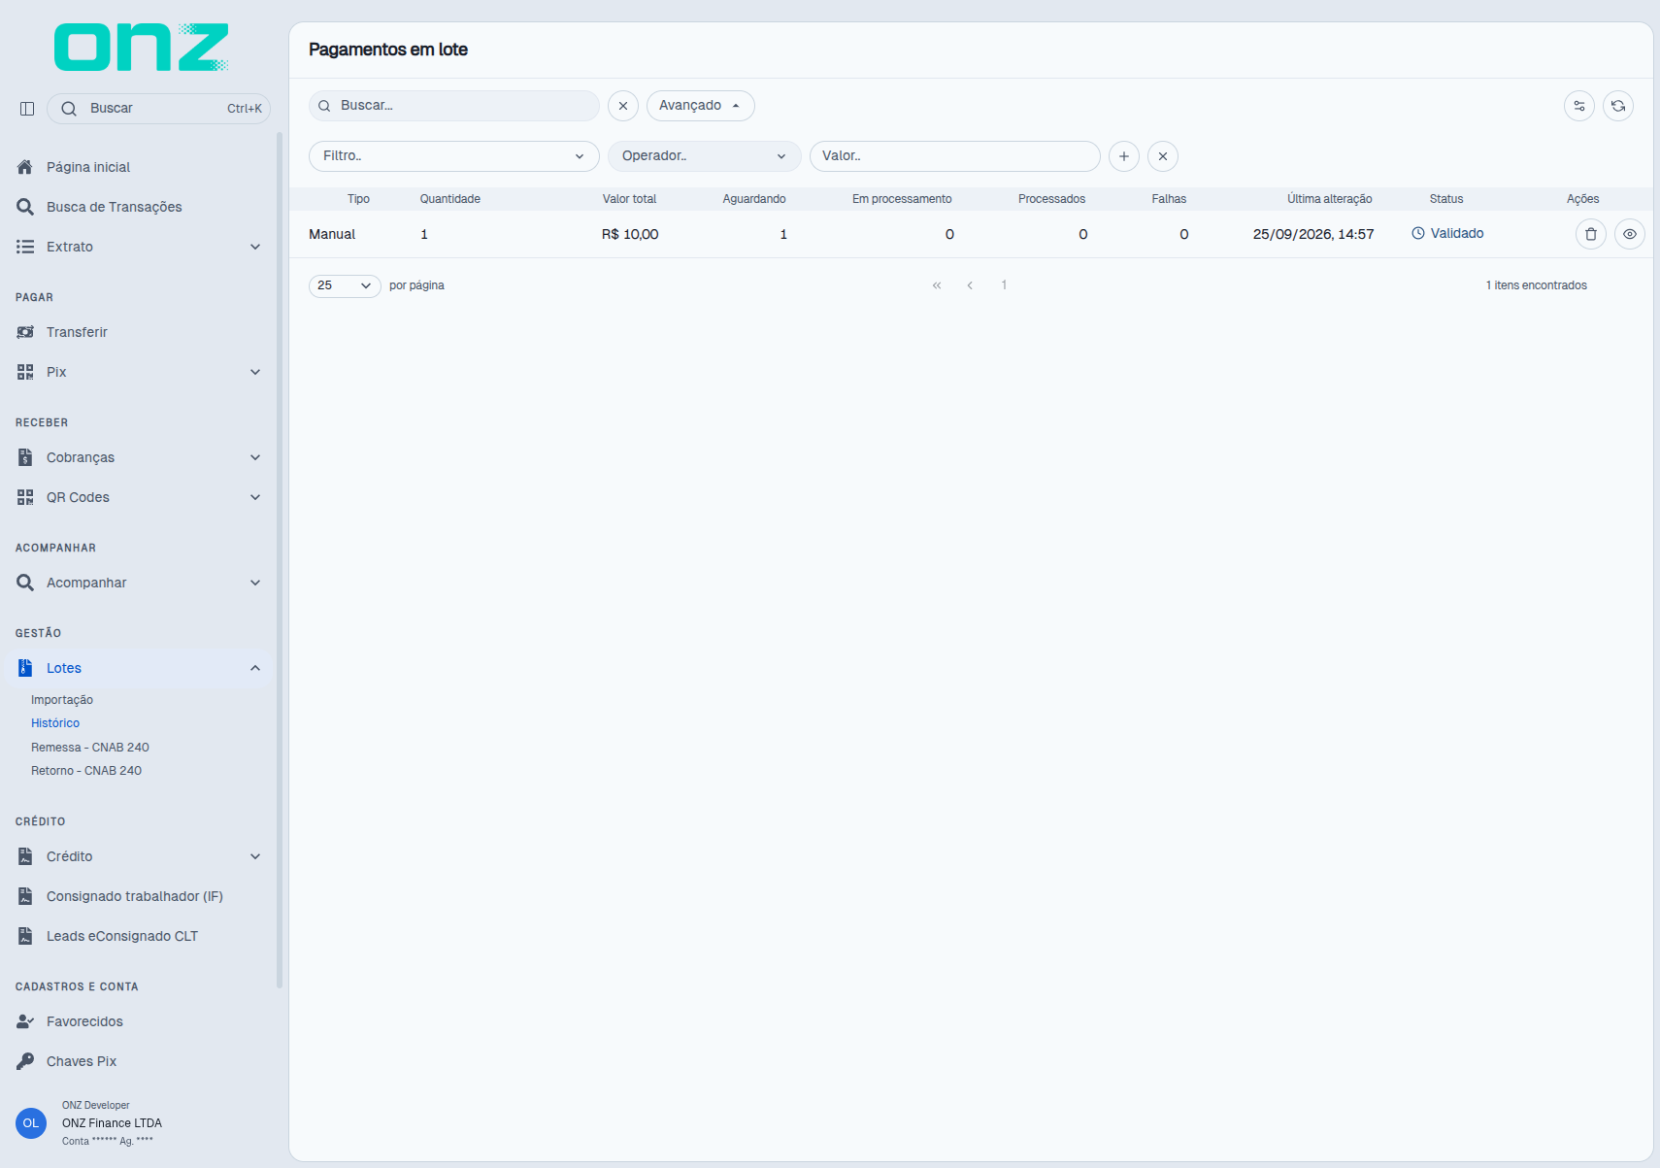1660x1168 pixels.
Task: Open the Operador dropdown
Action: [x=705, y=156]
